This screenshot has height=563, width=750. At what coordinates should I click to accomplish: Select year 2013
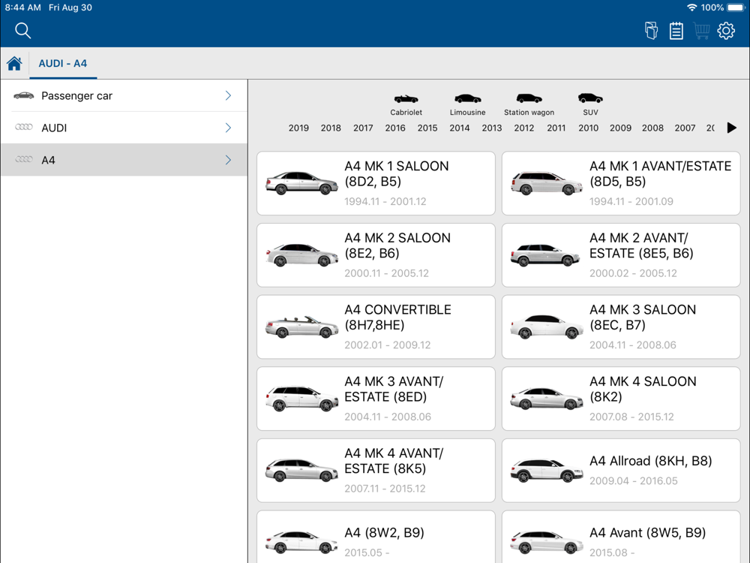[x=492, y=128]
